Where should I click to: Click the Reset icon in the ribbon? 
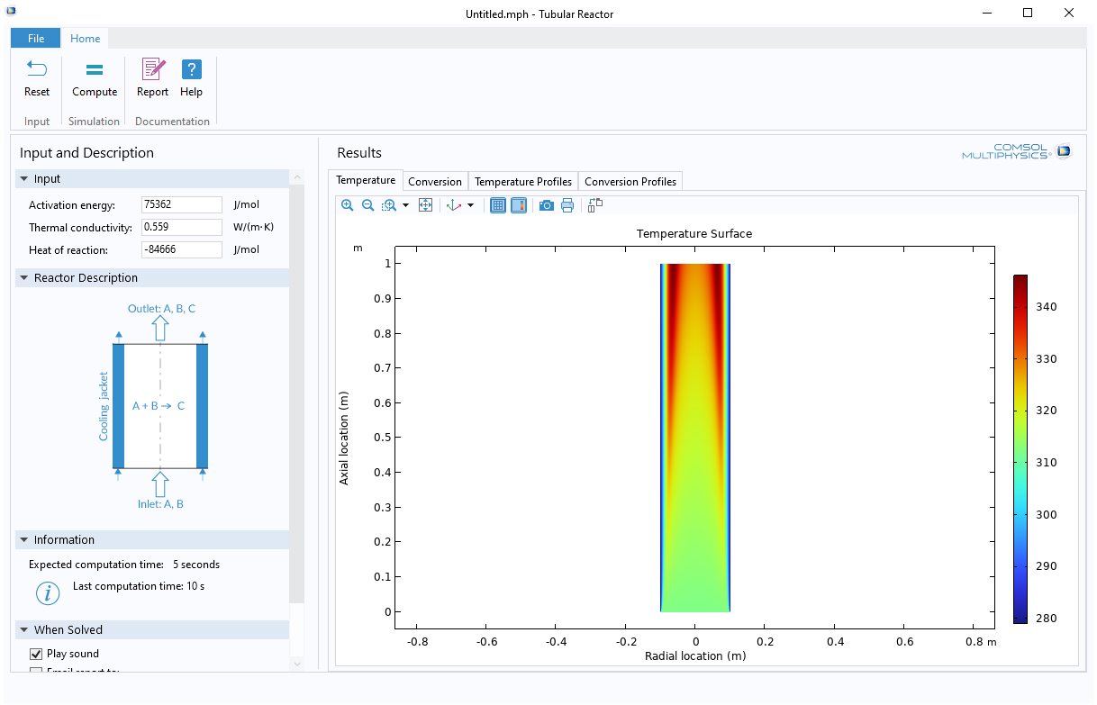pos(37,70)
